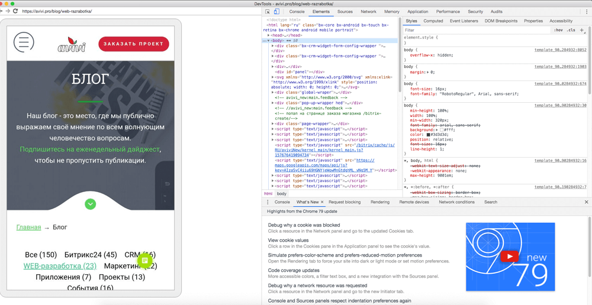Open the DOM Breakpoints tab

pos(501,21)
